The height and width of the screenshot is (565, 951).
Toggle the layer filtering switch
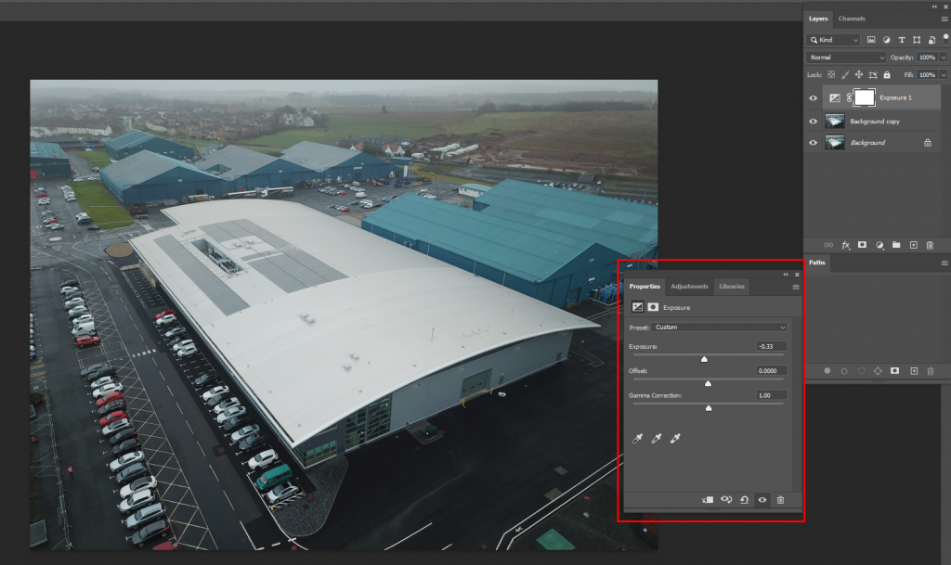(945, 39)
